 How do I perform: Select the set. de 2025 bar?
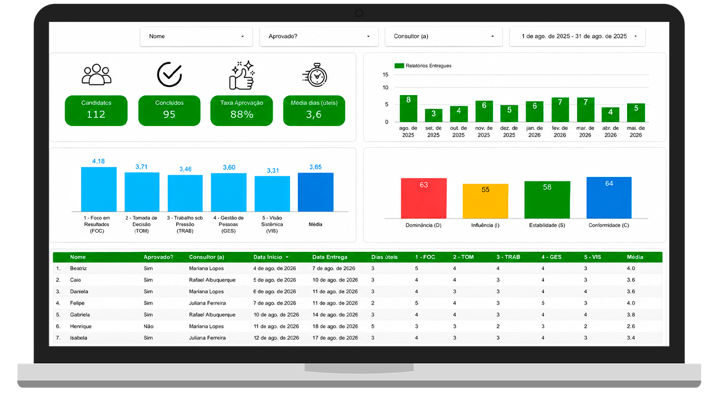click(x=434, y=115)
